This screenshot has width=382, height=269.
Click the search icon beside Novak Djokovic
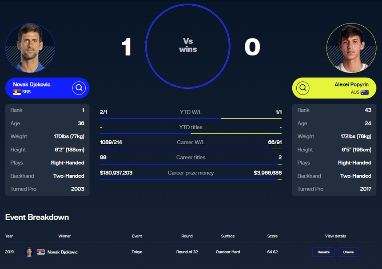pyautogui.click(x=79, y=88)
